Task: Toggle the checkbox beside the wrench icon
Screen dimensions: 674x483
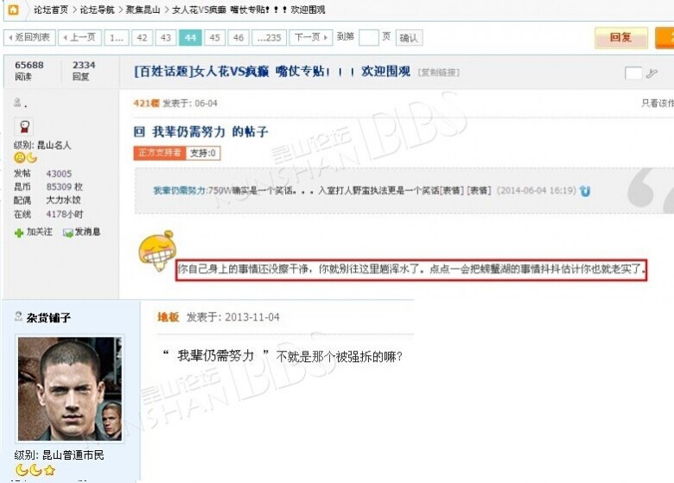Action: (633, 73)
